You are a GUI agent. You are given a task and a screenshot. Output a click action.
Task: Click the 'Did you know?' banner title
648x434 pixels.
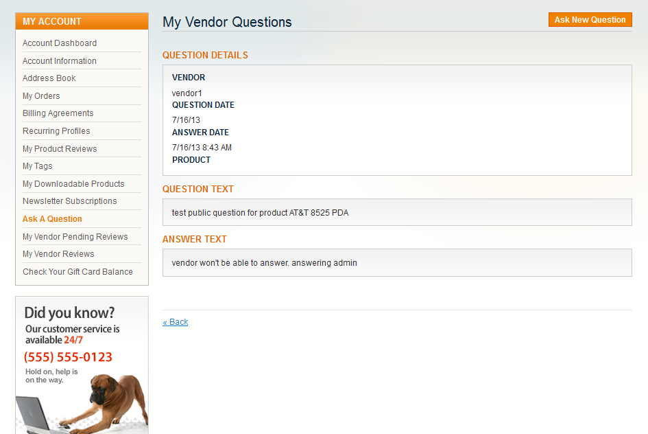69,312
